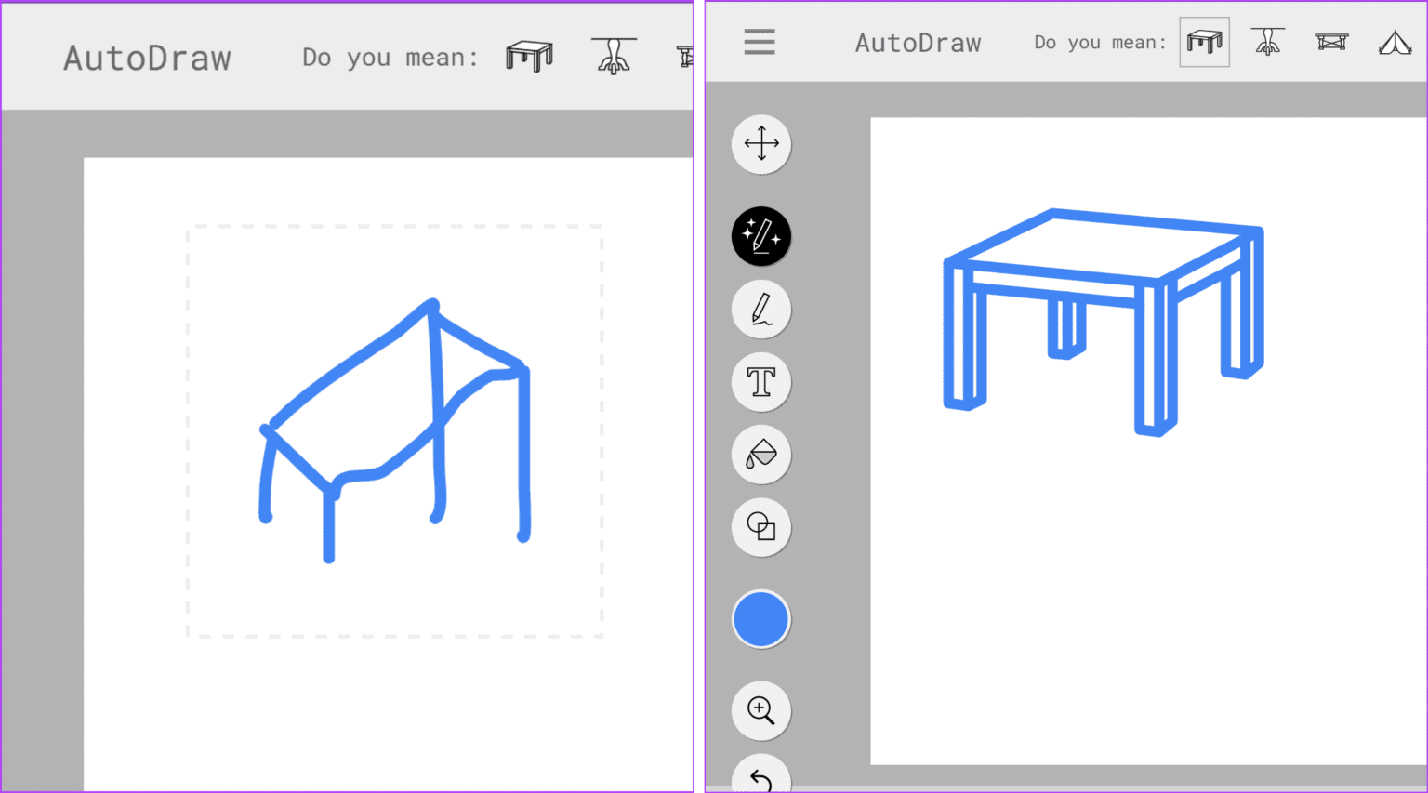Screen dimensions: 1428x793
Task: Open the Type tool for adding text
Action: [760, 381]
